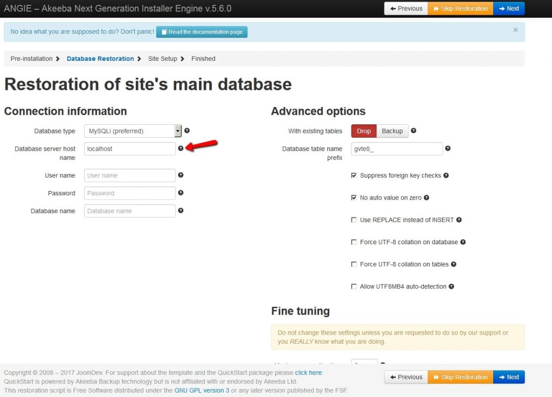Select Backup for existing tables

(x=392, y=131)
